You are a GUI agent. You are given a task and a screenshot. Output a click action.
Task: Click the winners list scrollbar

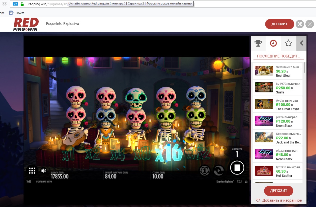[304, 68]
